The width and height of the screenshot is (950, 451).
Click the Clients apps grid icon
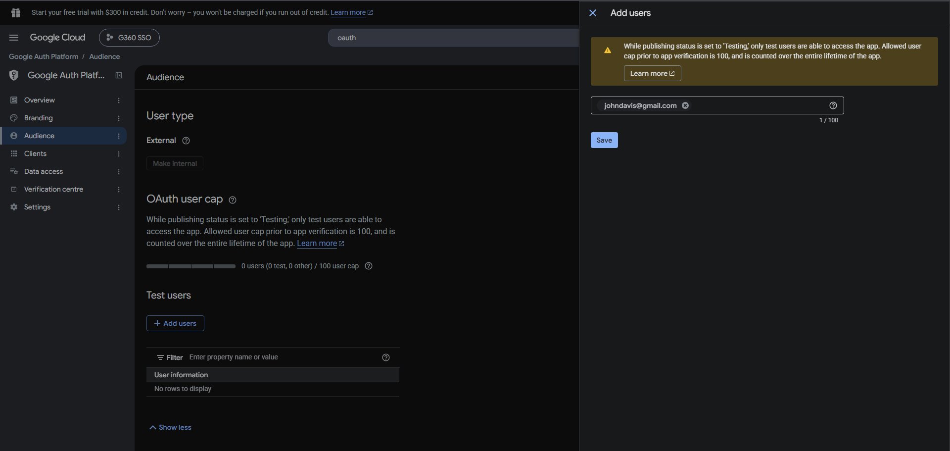[x=14, y=153]
